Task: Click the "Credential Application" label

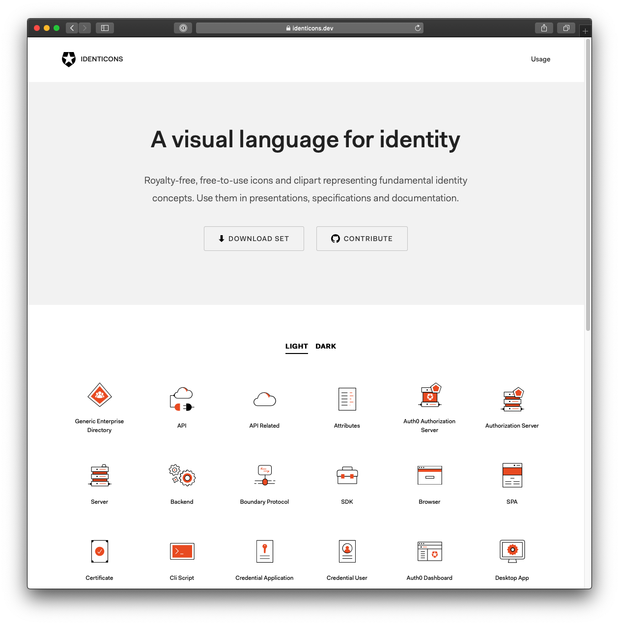Action: coord(265,578)
